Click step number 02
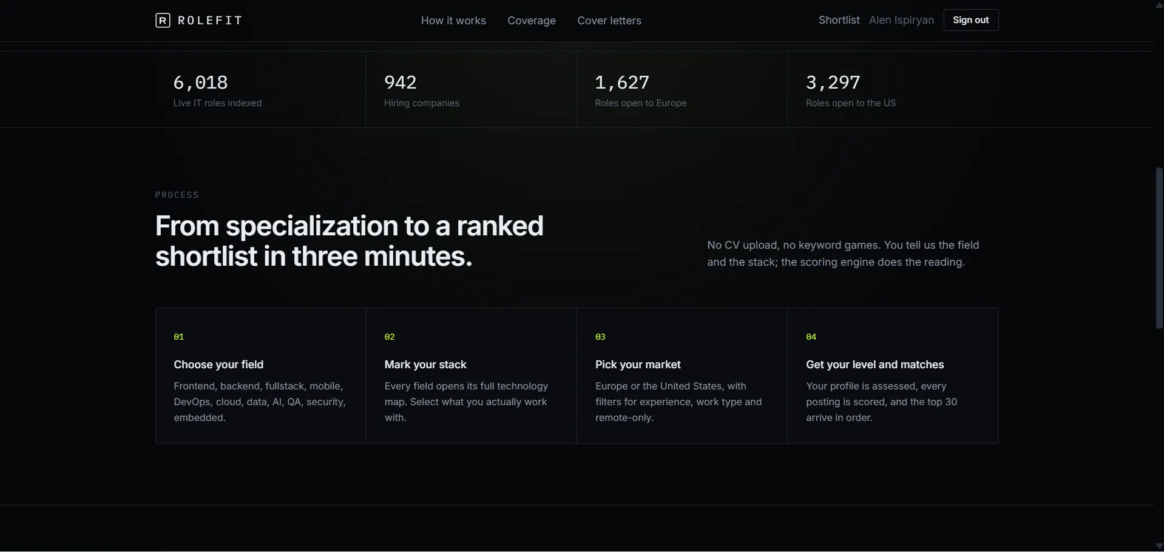Image resolution: width=1164 pixels, height=552 pixels. click(x=390, y=337)
